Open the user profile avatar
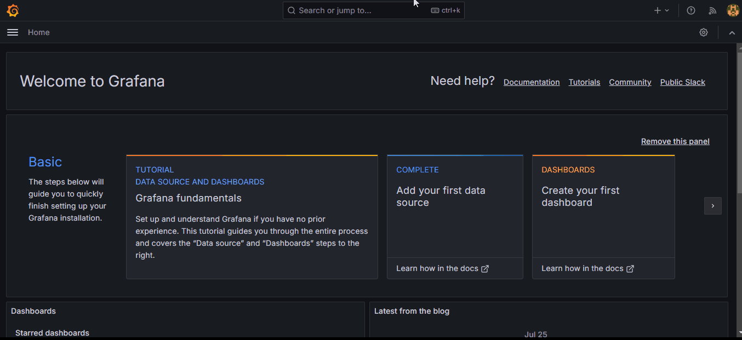742x340 pixels. point(733,10)
